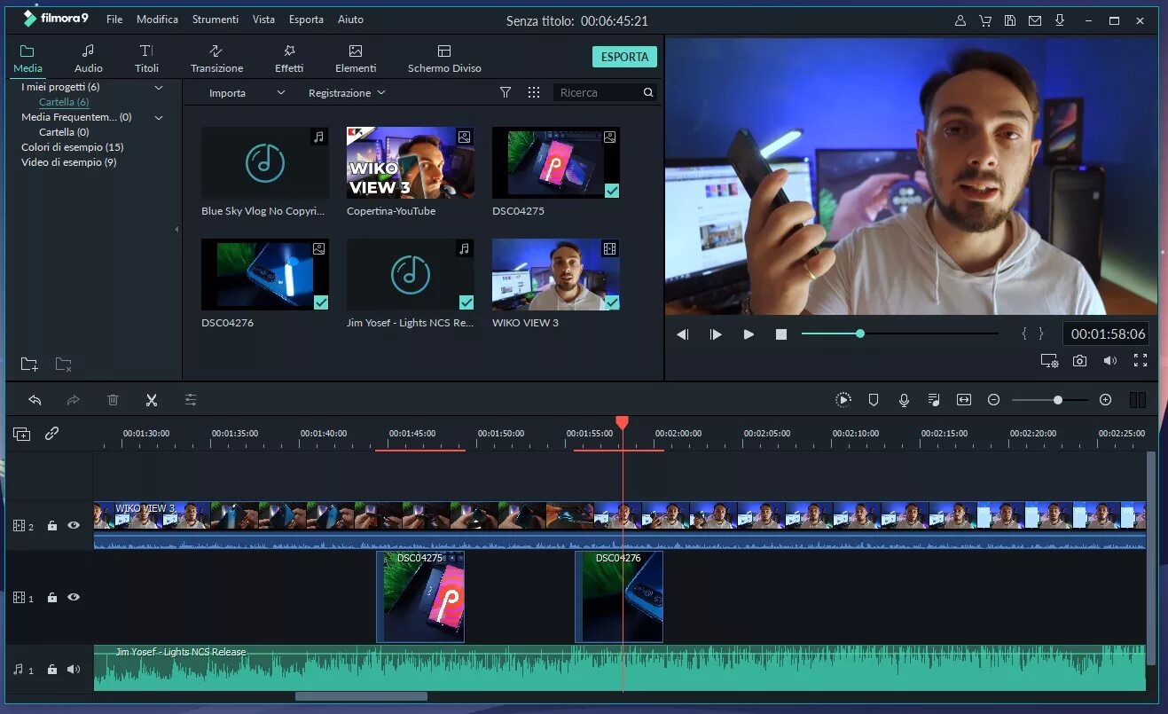The height and width of the screenshot is (714, 1168).
Task: Click the search magnifier icon
Action: click(x=648, y=92)
